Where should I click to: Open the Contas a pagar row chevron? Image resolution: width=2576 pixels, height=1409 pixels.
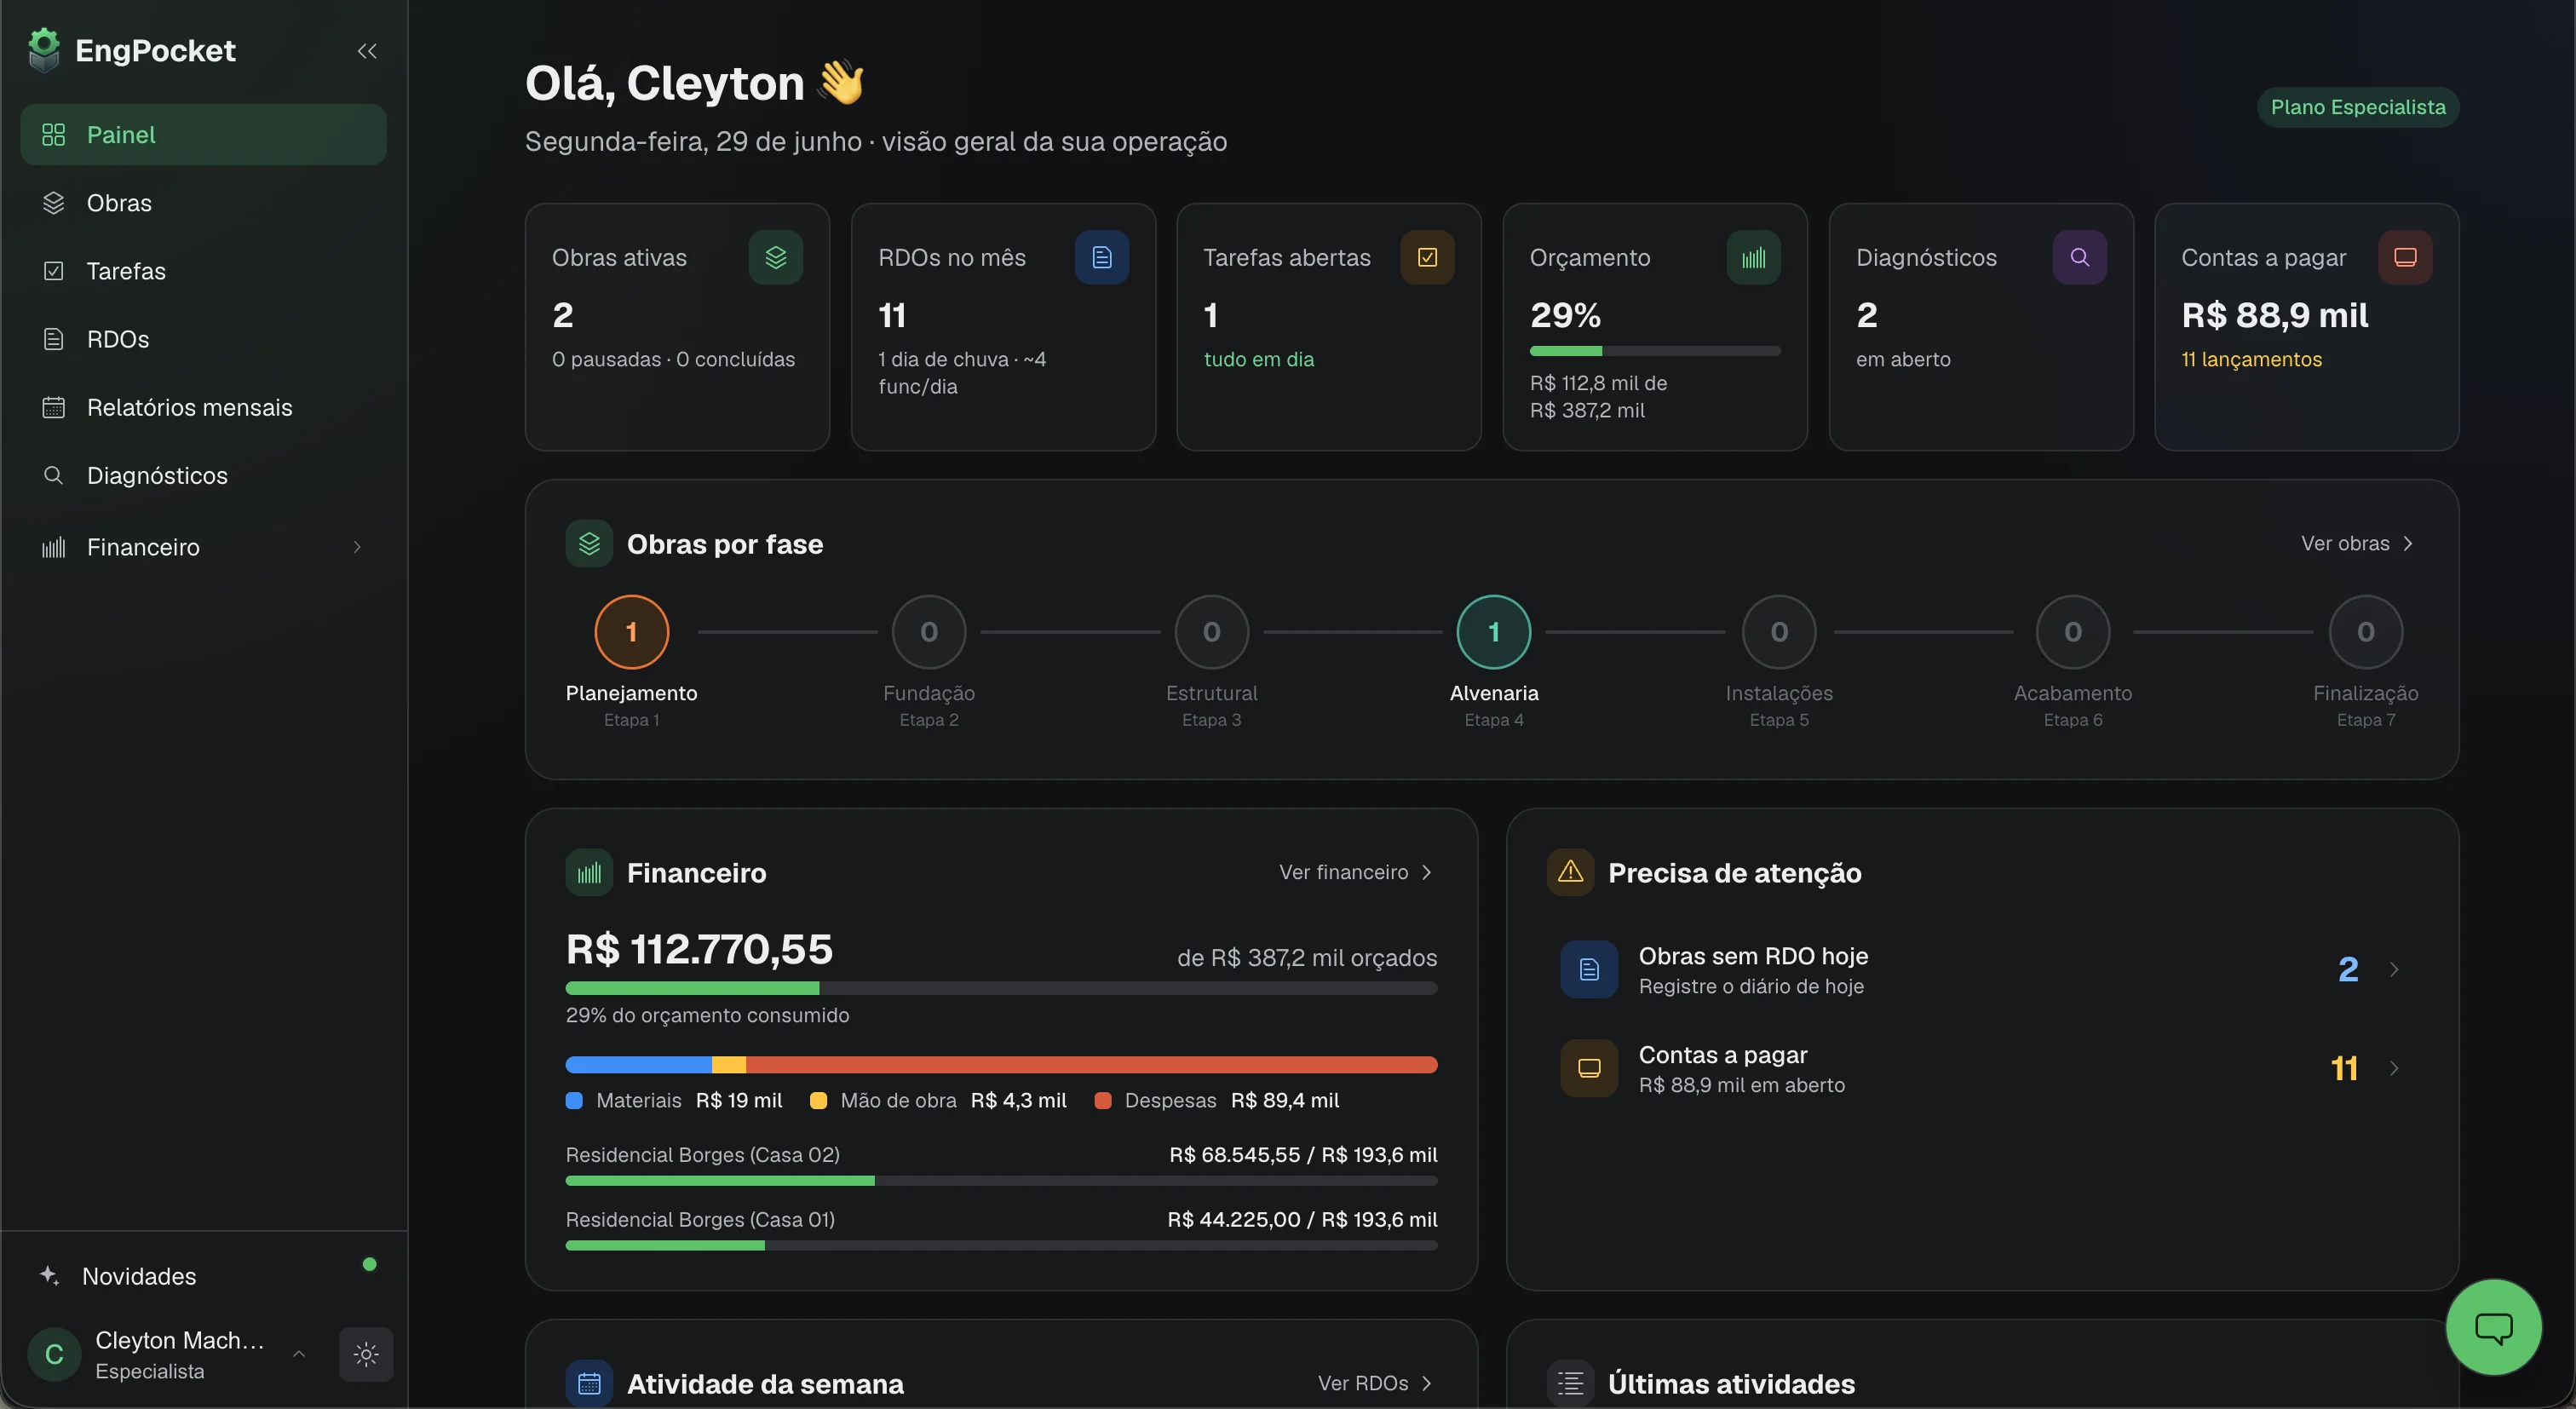(2394, 1068)
